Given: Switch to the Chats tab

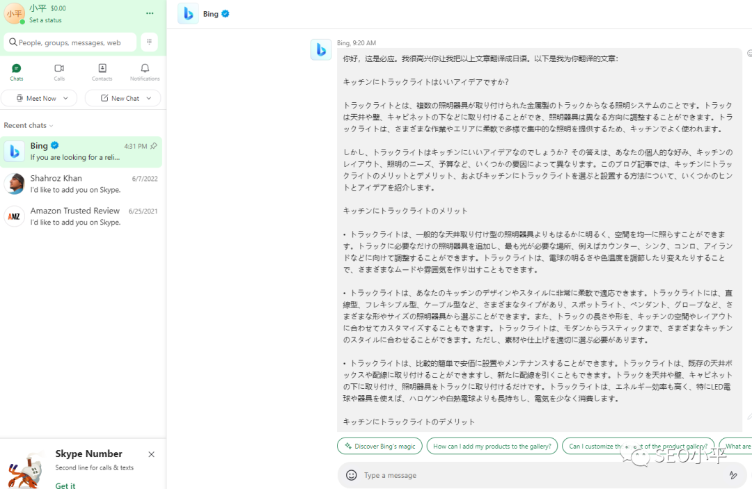Looking at the screenshot, I should [x=16, y=72].
